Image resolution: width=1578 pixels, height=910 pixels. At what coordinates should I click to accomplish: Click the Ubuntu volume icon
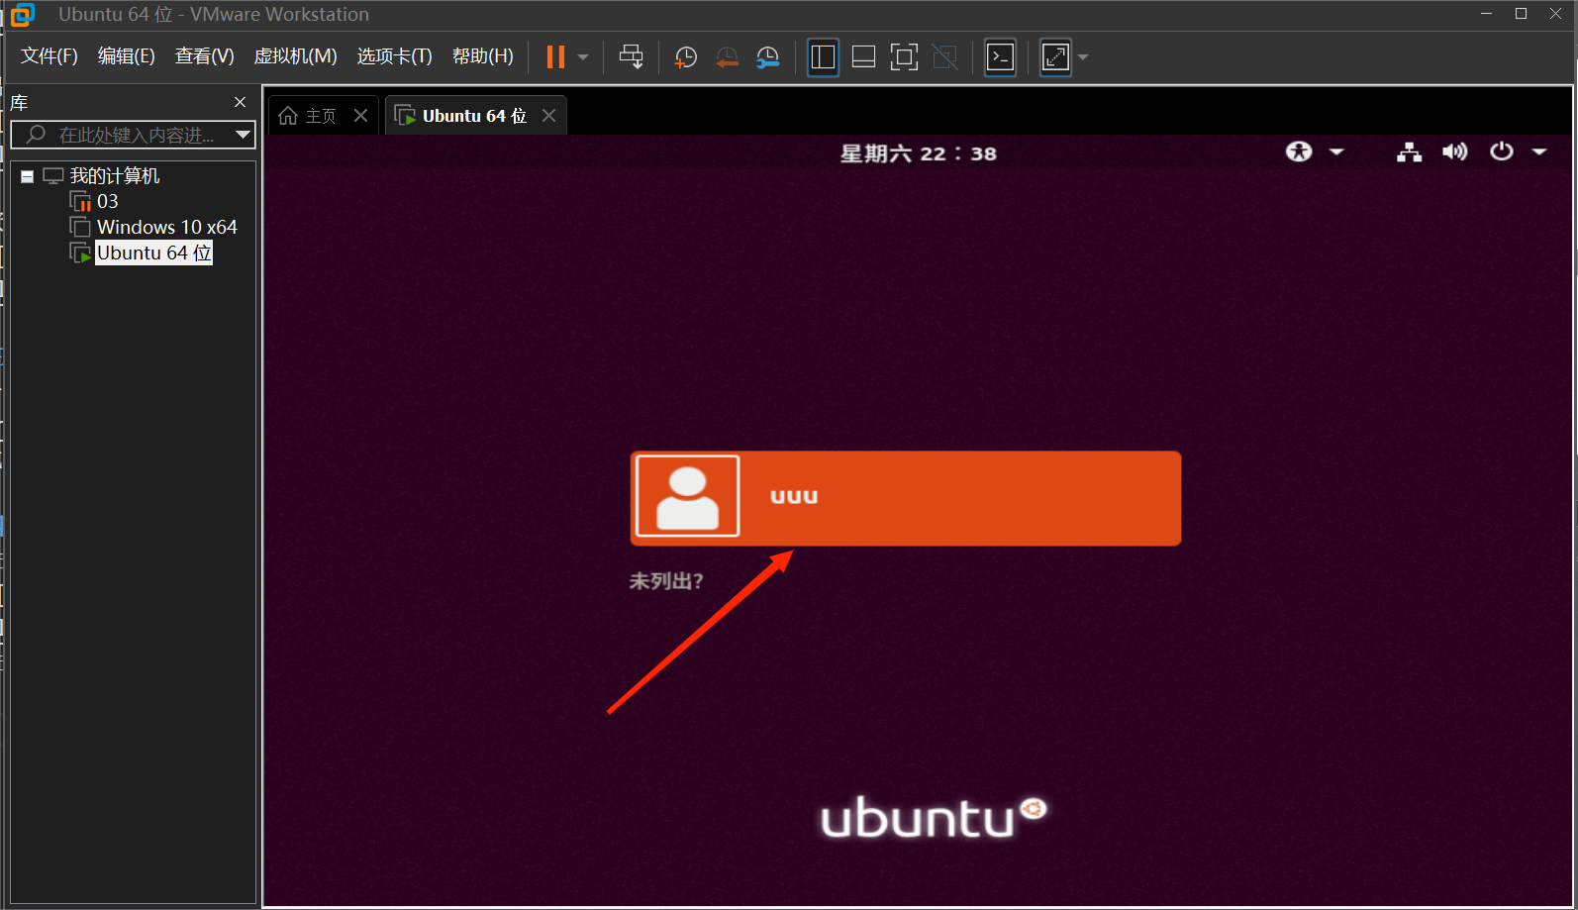(x=1454, y=152)
